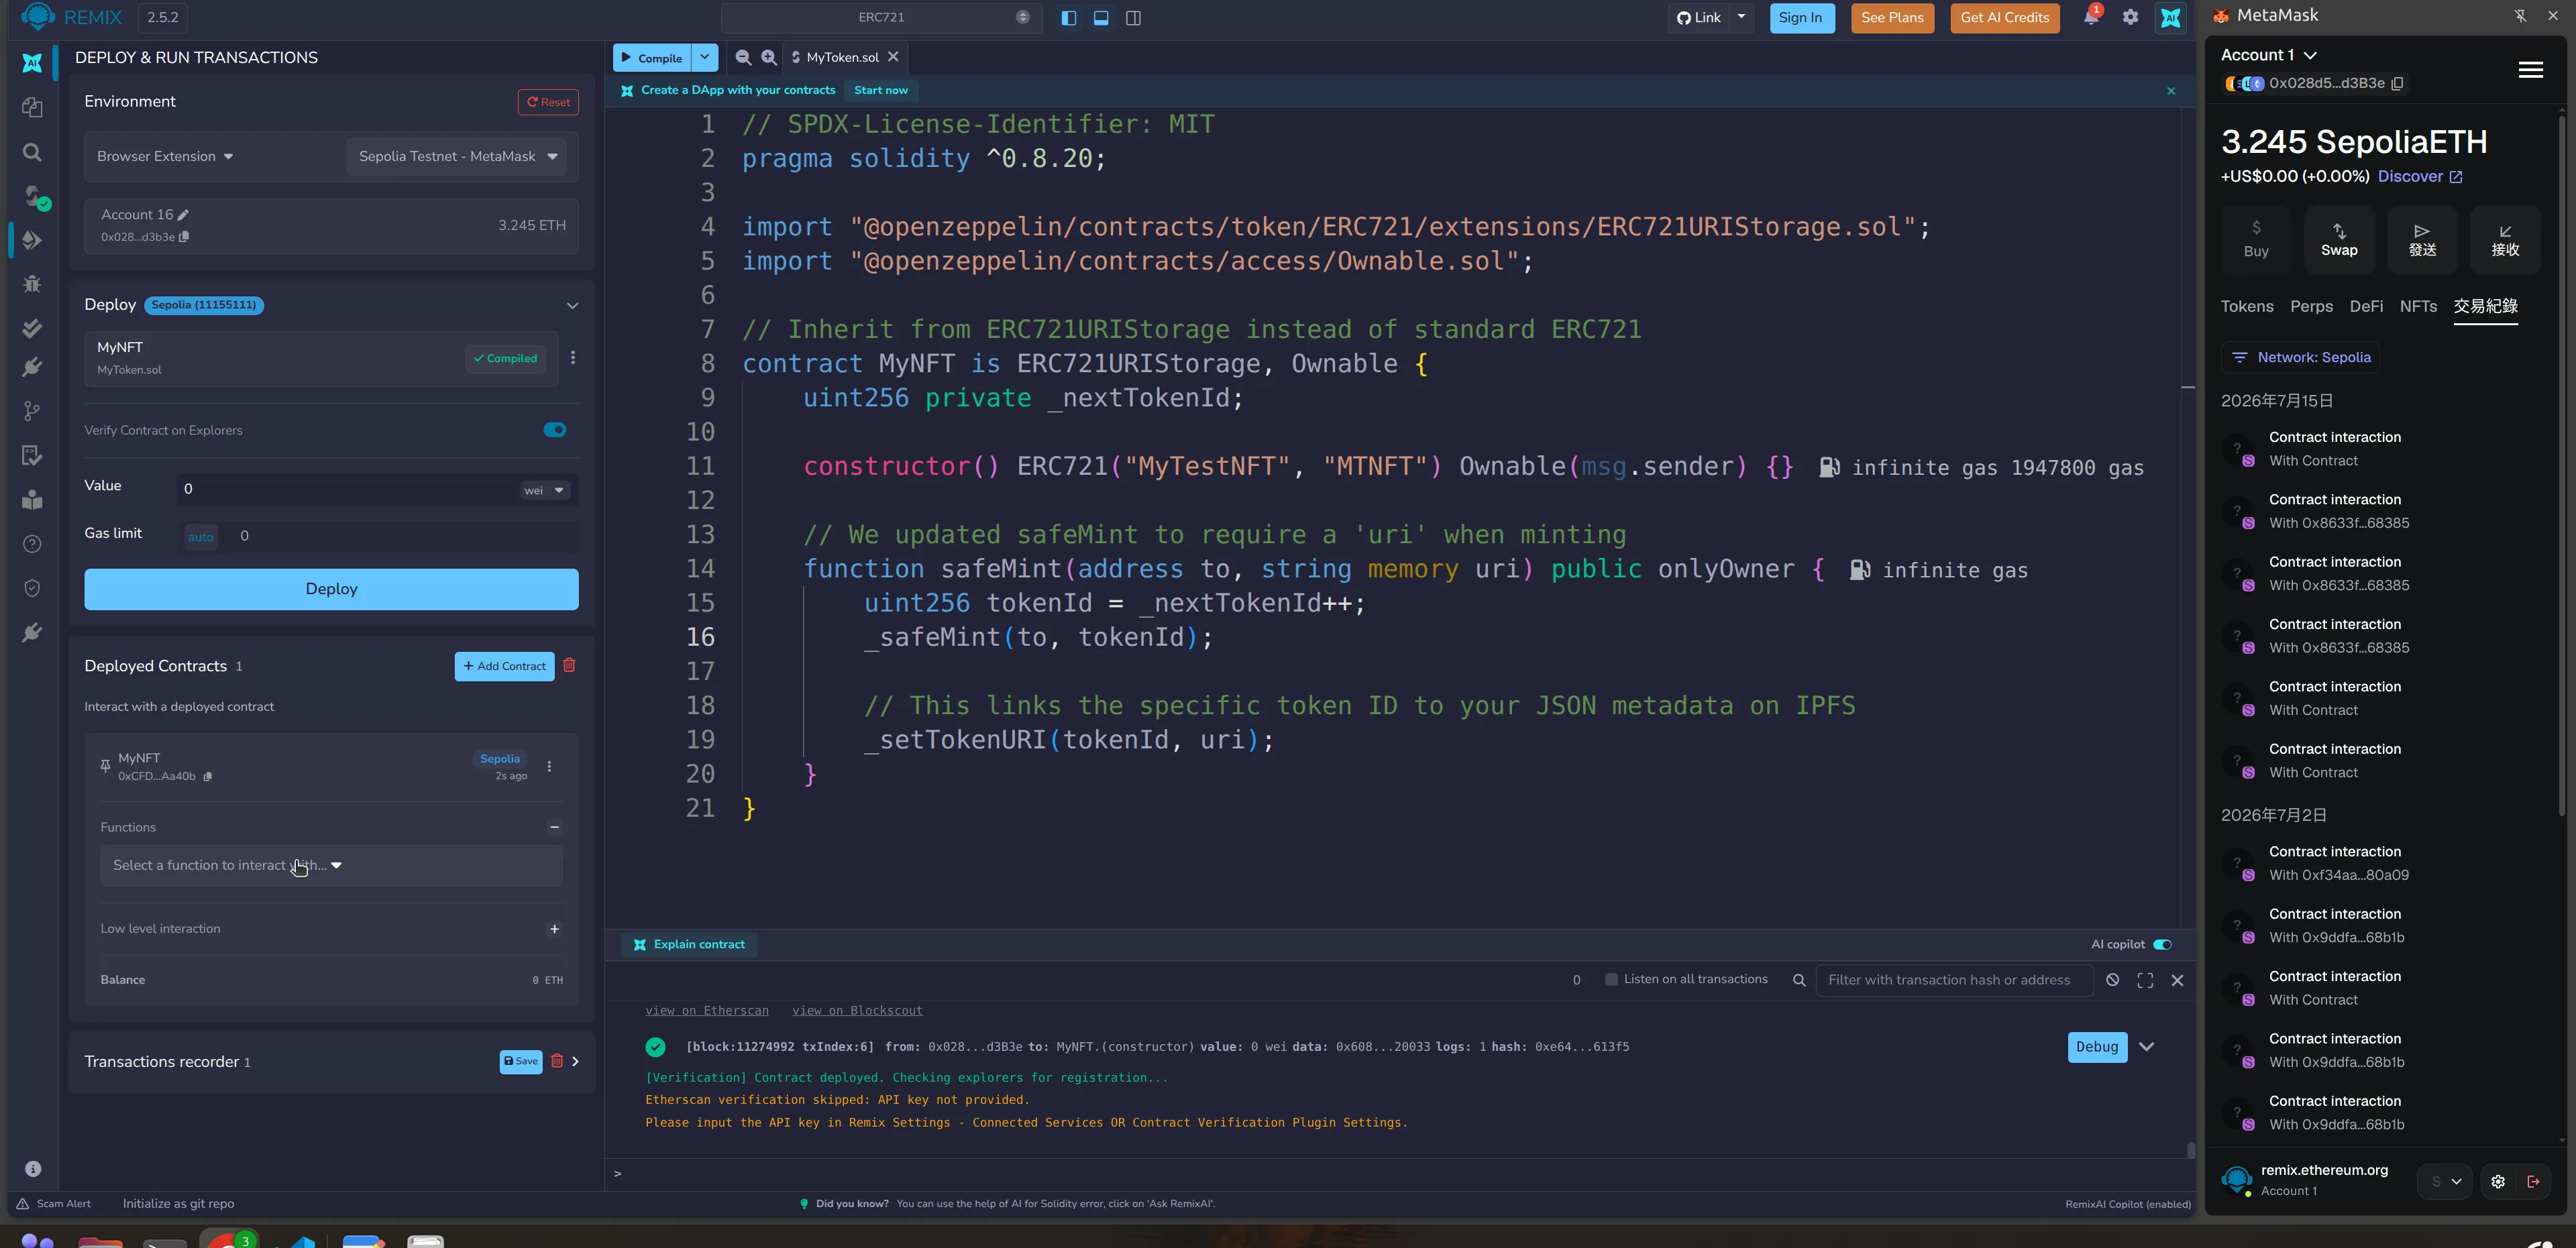Click the Add Contract button
Viewport: 2576px width, 1248px height.
pos(504,666)
